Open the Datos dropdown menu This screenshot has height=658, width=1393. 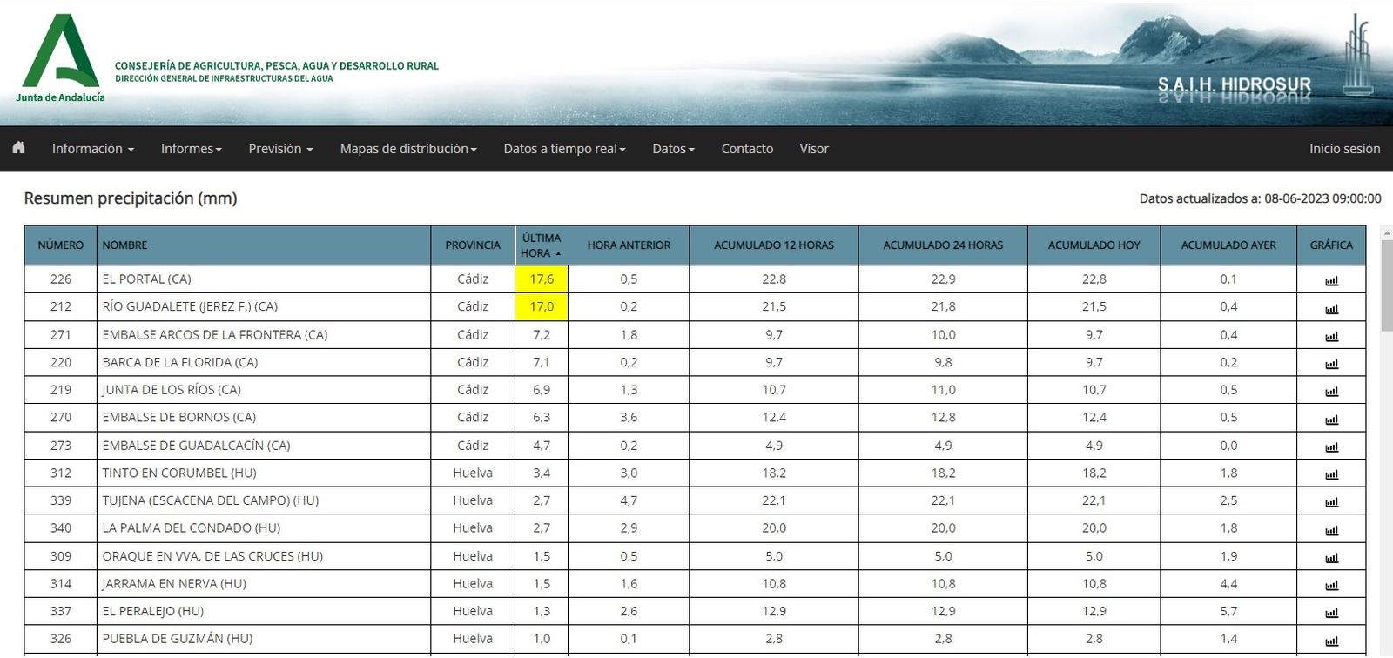pos(673,149)
